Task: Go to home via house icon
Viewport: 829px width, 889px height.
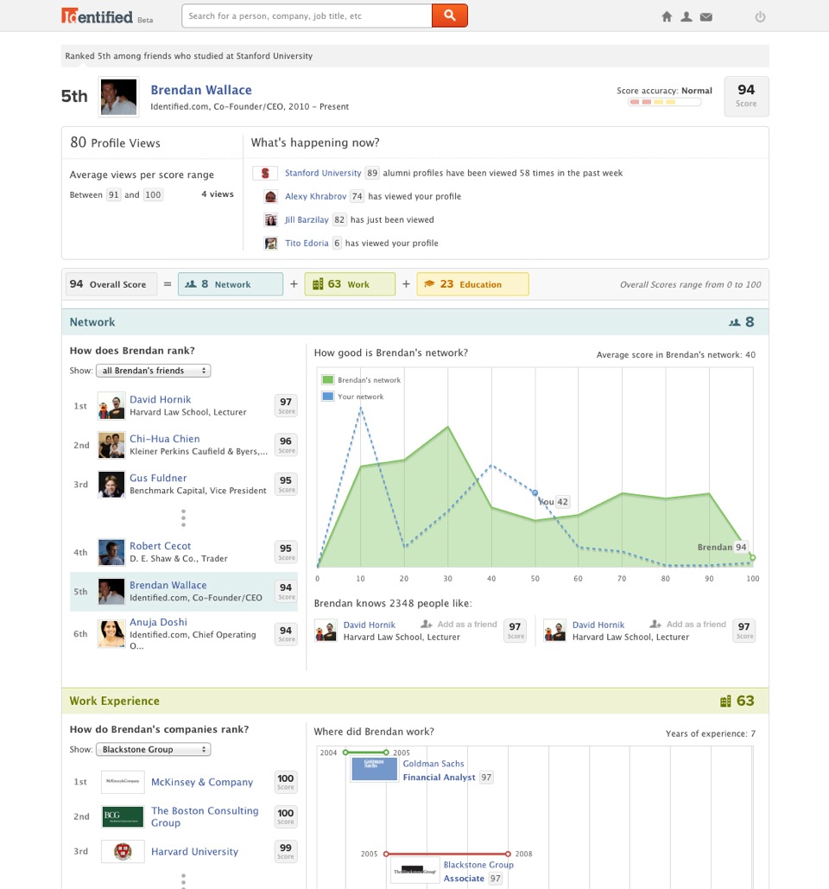Action: 667,16
